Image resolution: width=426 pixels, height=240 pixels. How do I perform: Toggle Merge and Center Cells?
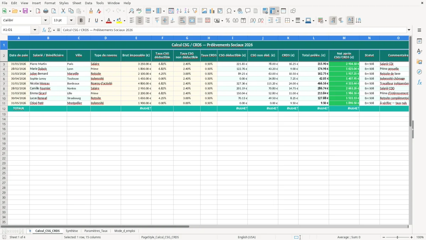[192, 21]
